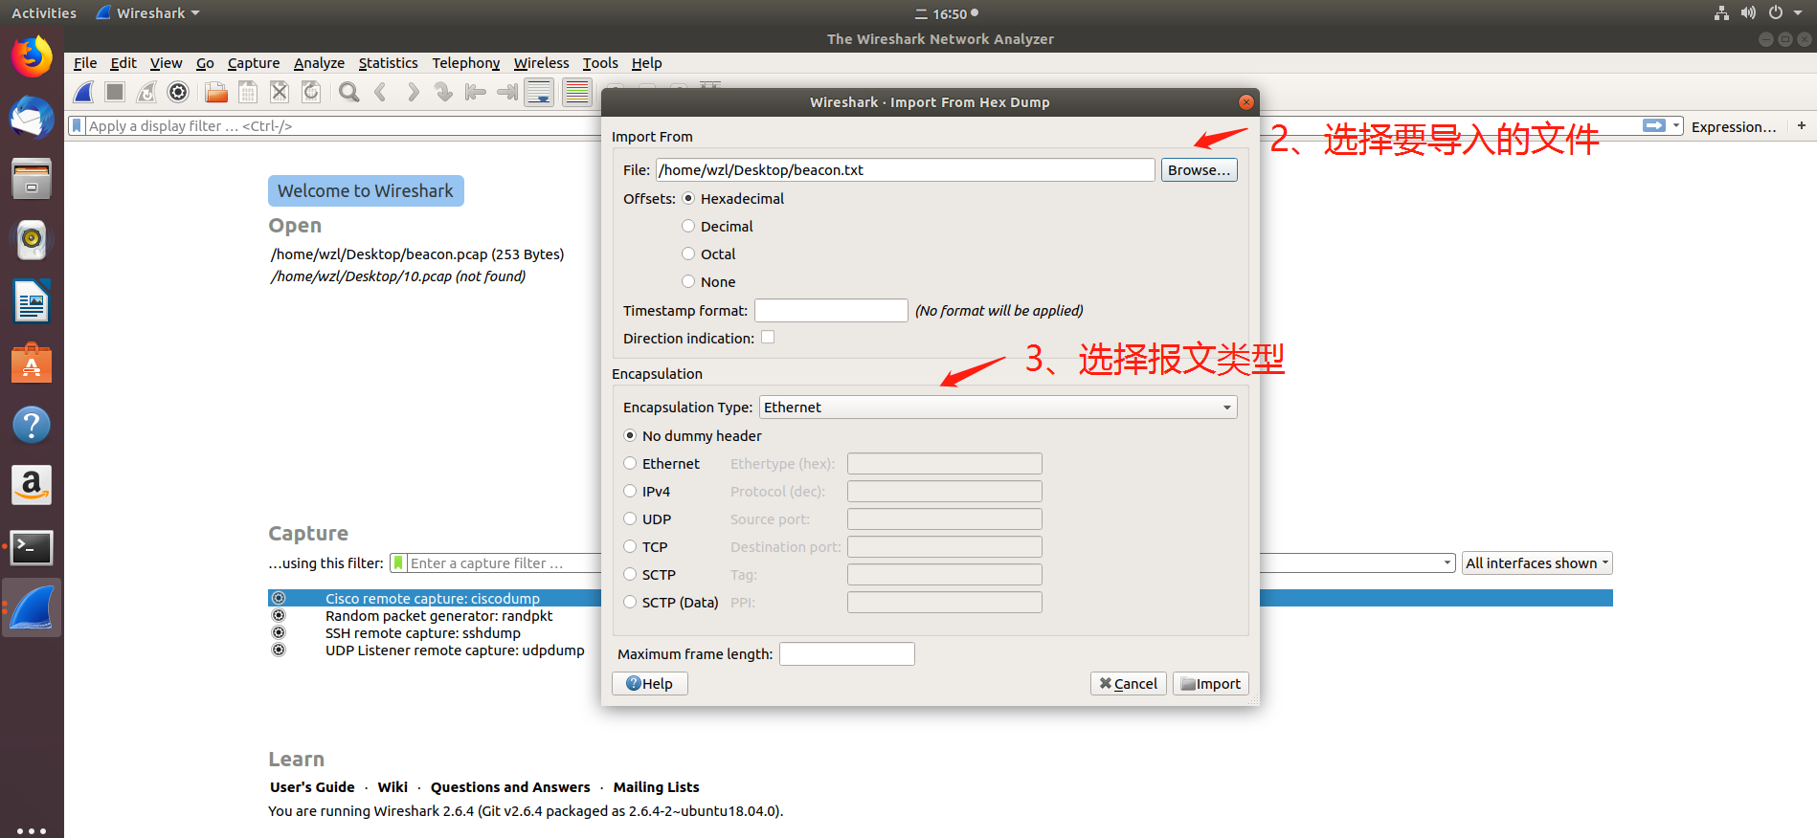1817x838 pixels.
Task: Open Ubuntu Software from the dock
Action: click(32, 364)
